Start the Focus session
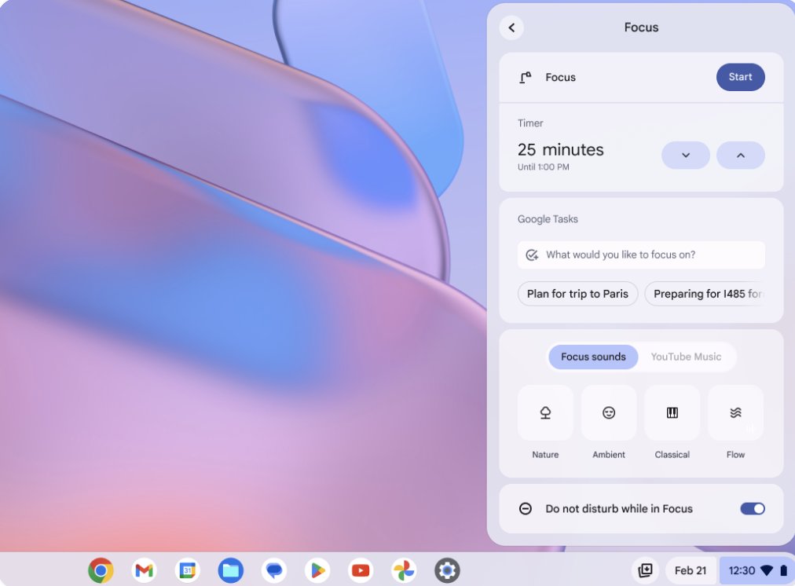This screenshot has height=586, width=795. click(740, 77)
